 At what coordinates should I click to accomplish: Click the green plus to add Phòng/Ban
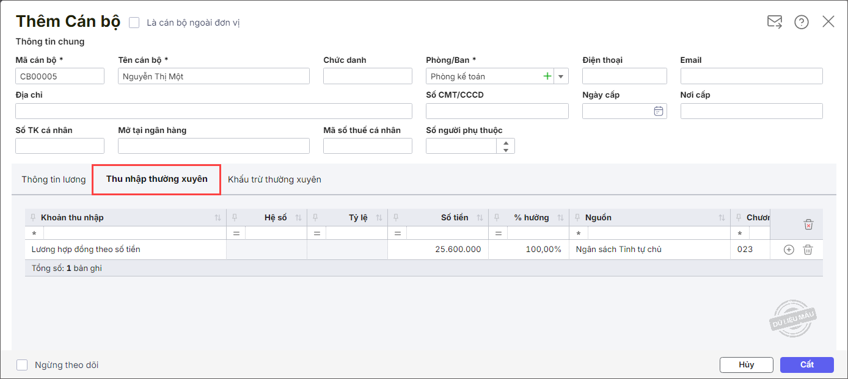point(547,76)
